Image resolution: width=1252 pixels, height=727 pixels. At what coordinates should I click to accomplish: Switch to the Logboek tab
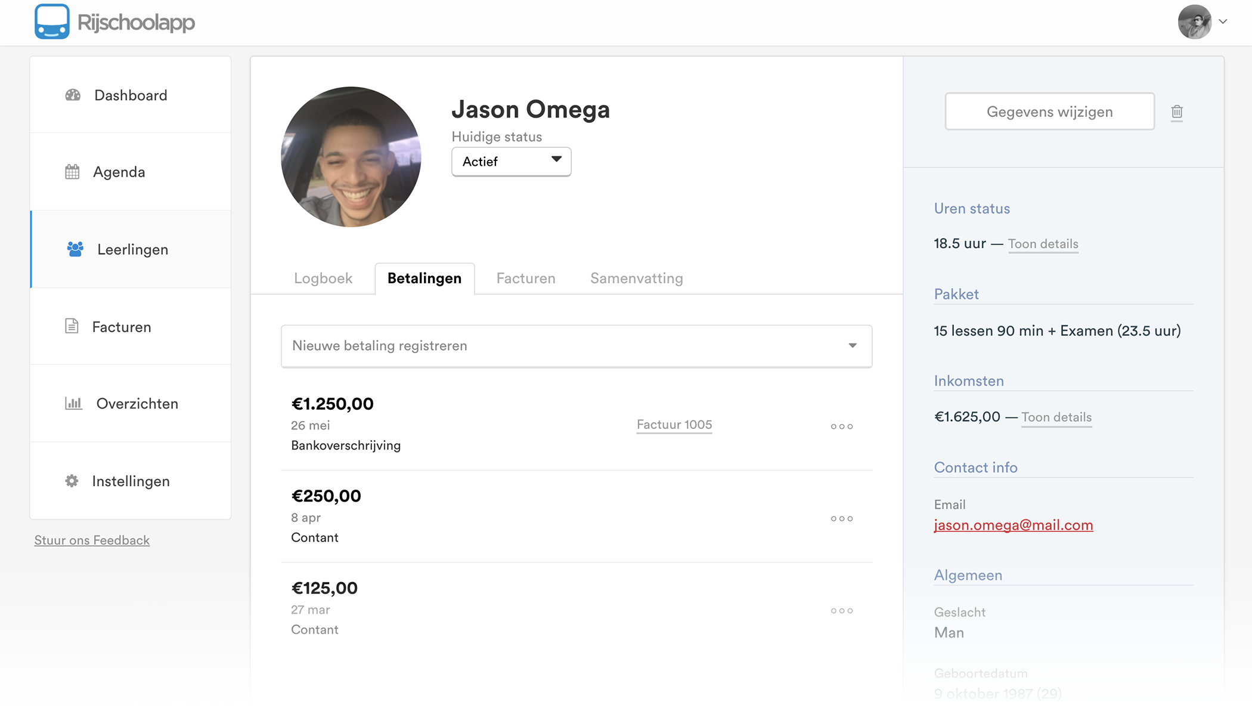[323, 278]
